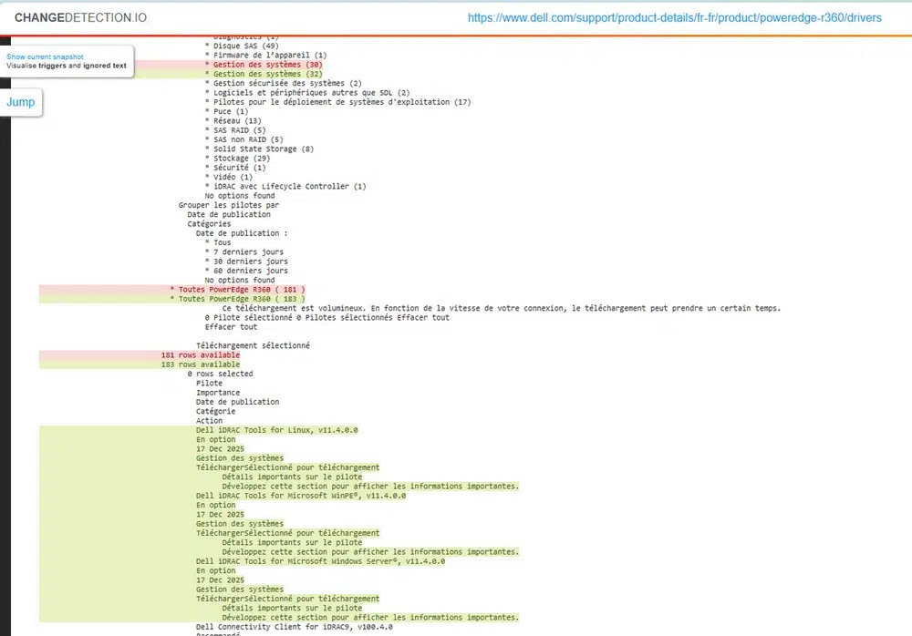Click Visualise triggers and ignored text
Viewport: 912px width, 636px height.
67,66
